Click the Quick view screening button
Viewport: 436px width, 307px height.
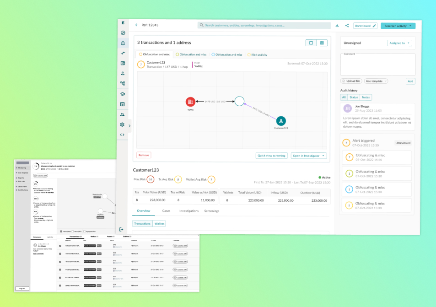271,156
